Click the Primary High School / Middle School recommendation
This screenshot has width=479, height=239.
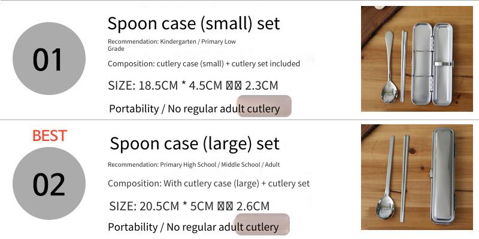(193, 165)
